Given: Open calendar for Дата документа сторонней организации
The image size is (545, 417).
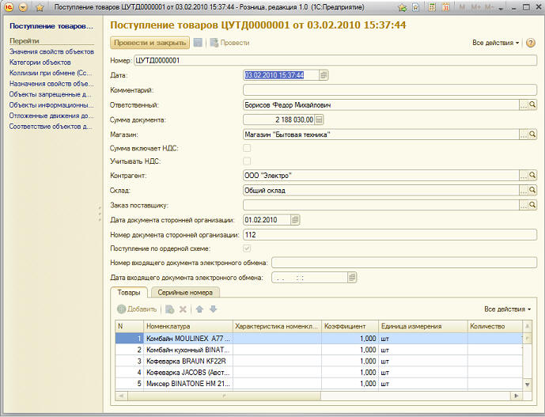Looking at the screenshot, I should 295,220.
